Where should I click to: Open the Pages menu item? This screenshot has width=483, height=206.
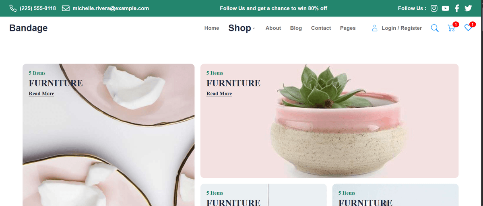tap(348, 28)
